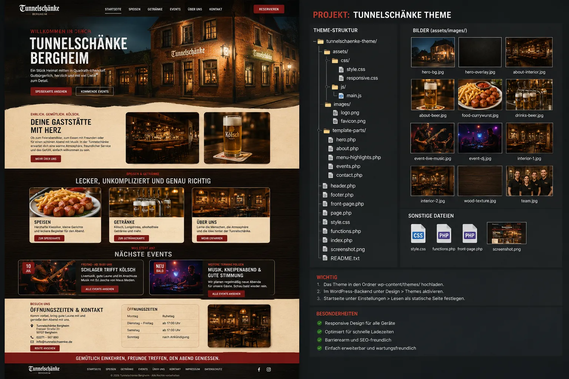Click the phone icon beside 02271 number

click(x=32, y=338)
